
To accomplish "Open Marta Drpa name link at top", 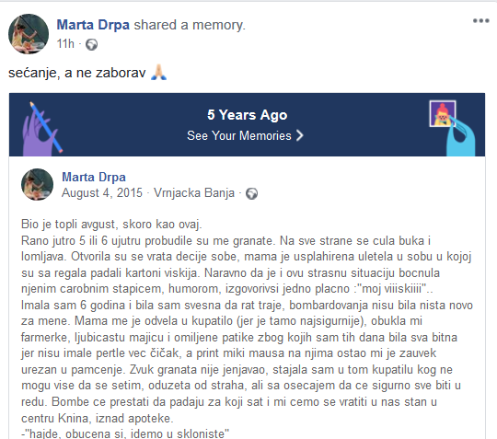I will [93, 25].
